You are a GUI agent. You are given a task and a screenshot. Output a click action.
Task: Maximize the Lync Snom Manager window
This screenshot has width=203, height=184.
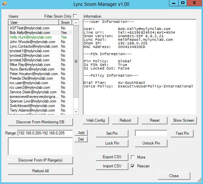183,3
